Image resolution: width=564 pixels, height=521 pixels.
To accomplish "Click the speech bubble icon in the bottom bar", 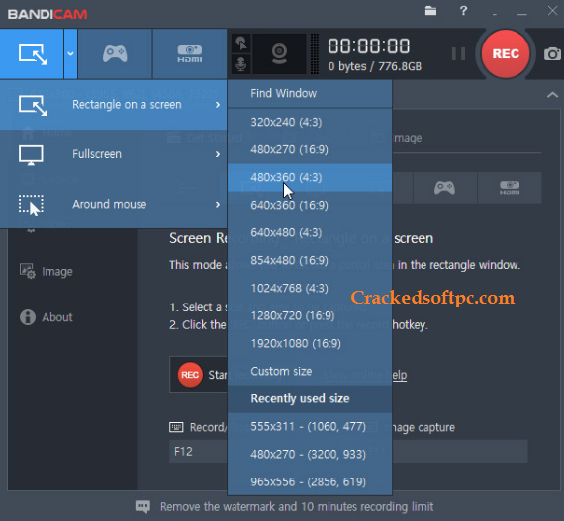I will pyautogui.click(x=142, y=506).
